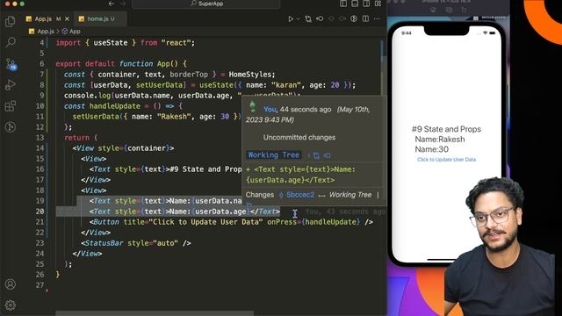Click 'setUserData' on line 8

tap(160, 85)
